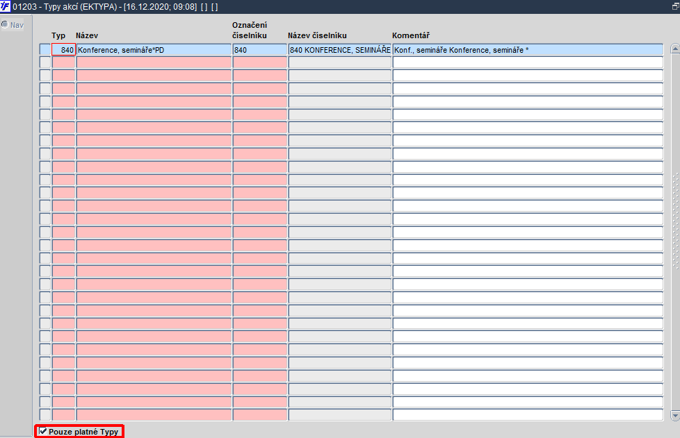
Task: Click the Komentář column header
Action: click(411, 35)
